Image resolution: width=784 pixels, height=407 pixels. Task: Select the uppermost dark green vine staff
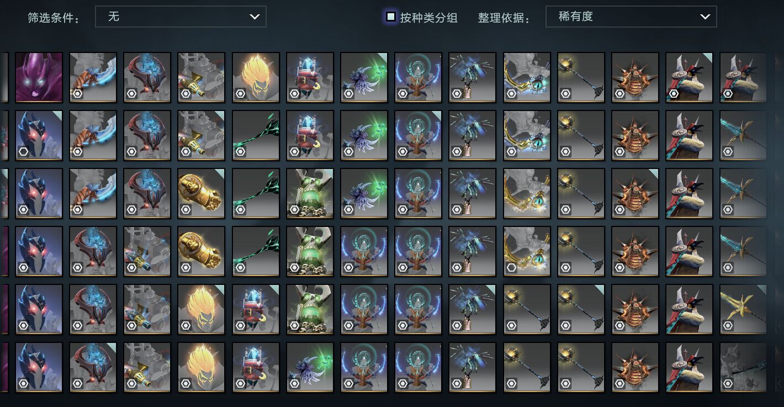click(256, 135)
